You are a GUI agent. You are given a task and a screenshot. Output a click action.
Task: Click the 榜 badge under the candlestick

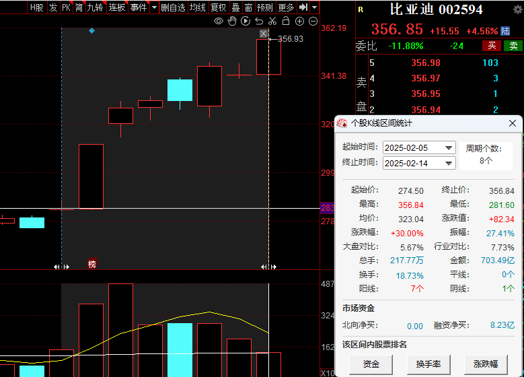click(x=92, y=264)
